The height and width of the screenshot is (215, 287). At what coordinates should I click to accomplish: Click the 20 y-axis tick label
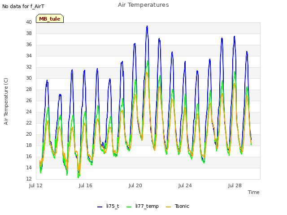click(x=29, y=134)
